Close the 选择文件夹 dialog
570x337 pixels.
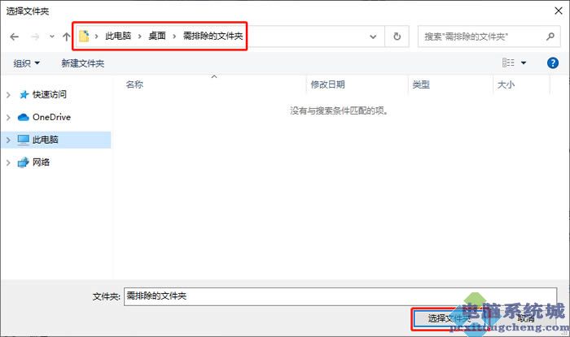[x=559, y=11]
